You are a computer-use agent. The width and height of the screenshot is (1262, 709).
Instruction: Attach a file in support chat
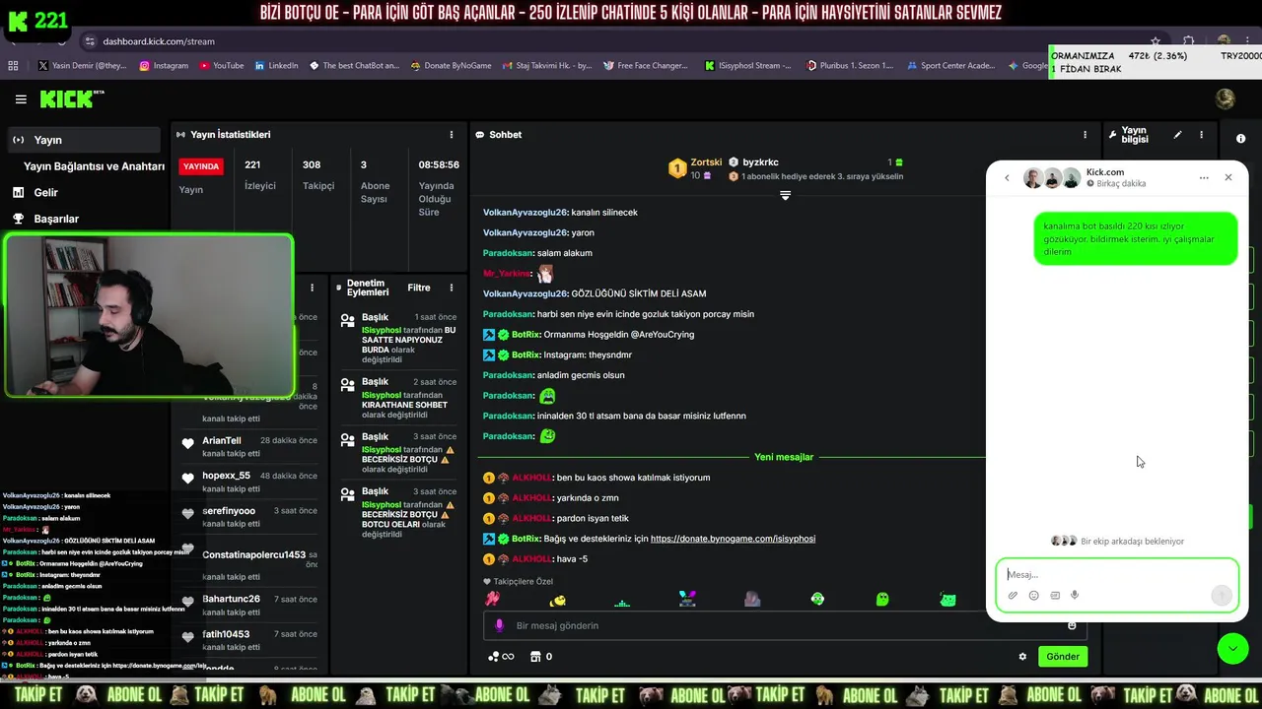point(1013,595)
